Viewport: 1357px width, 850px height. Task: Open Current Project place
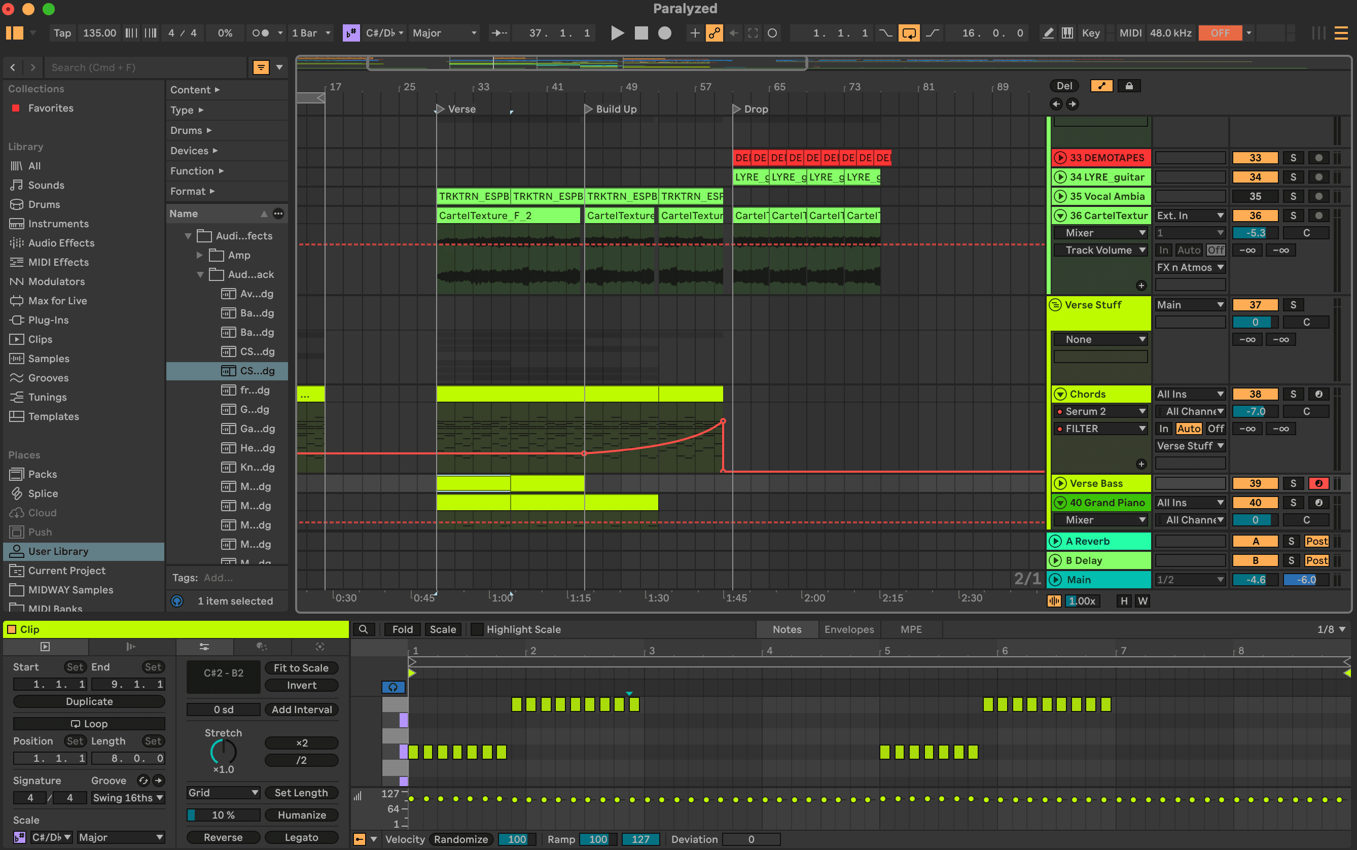(67, 570)
